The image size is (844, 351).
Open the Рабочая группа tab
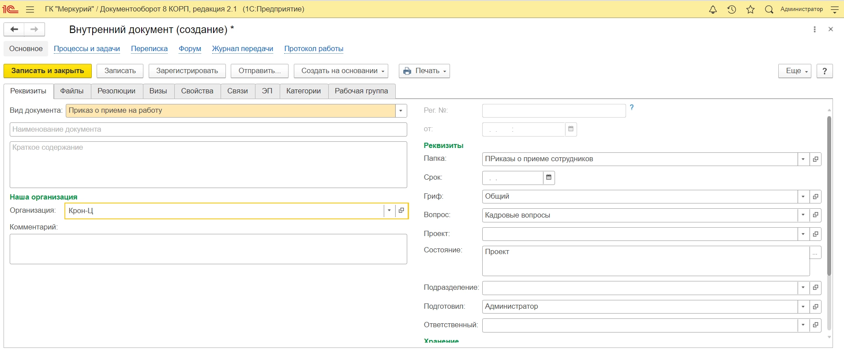point(361,91)
